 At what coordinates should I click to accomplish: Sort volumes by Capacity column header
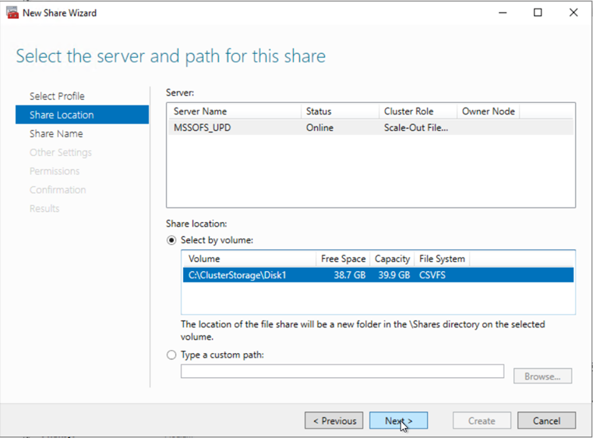pos(392,259)
